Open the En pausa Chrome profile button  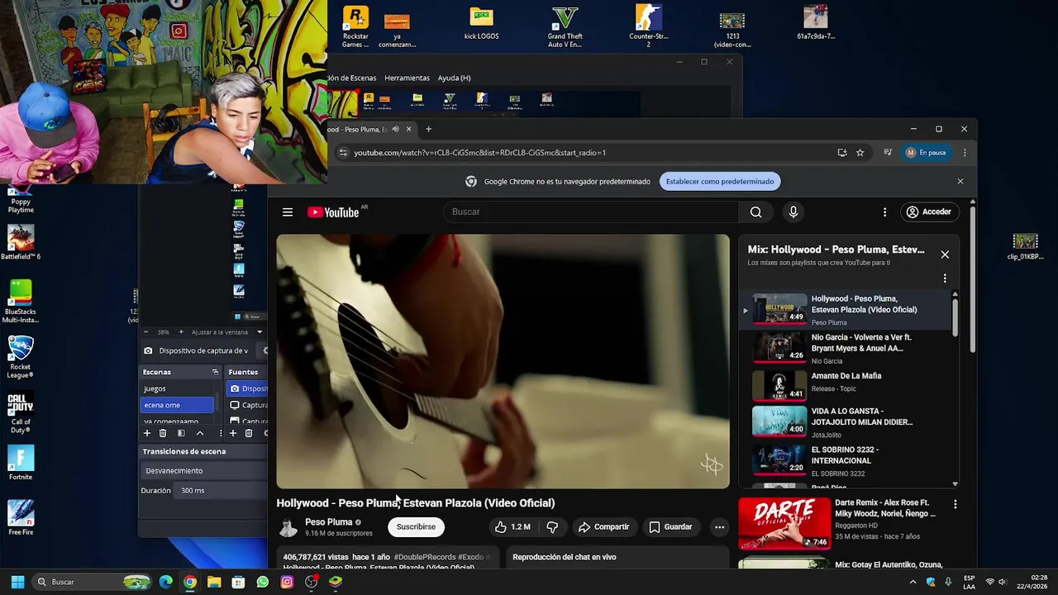pyautogui.click(x=927, y=153)
